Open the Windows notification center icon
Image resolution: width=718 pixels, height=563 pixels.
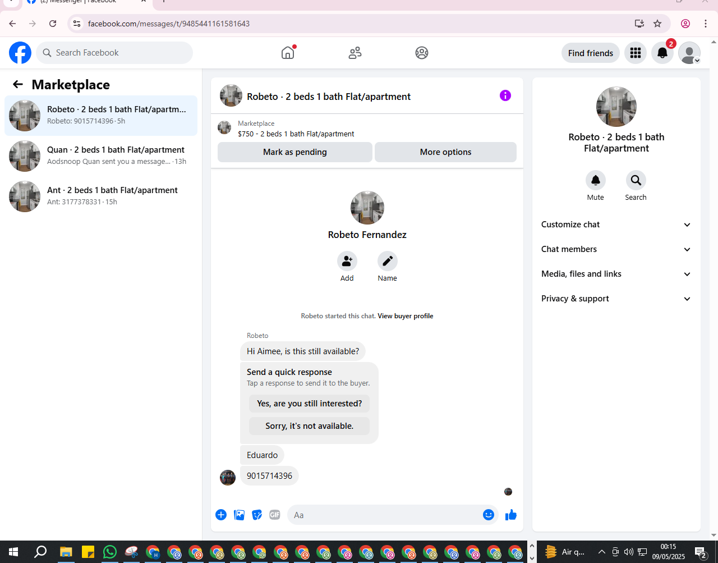[700, 552]
